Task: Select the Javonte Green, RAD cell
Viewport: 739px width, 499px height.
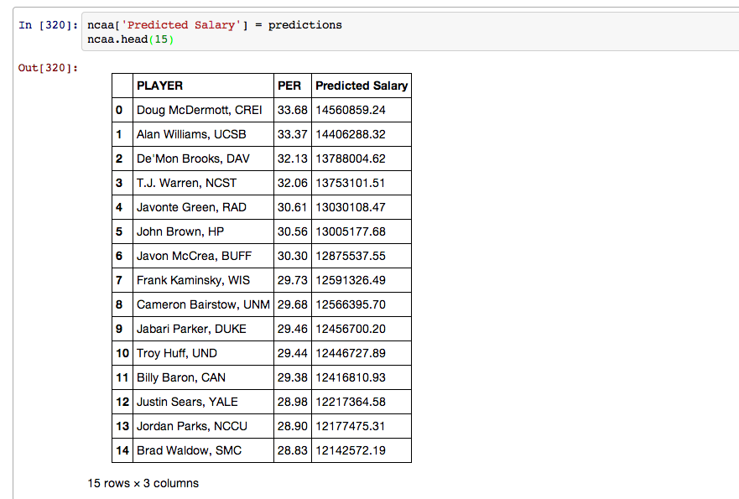Action: pos(203,207)
